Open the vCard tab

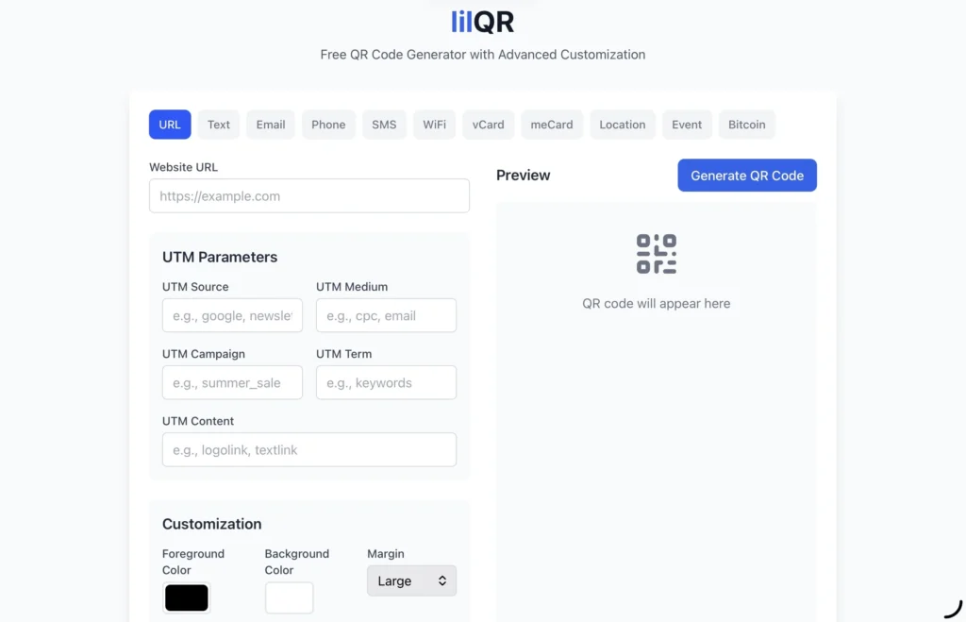click(x=488, y=125)
